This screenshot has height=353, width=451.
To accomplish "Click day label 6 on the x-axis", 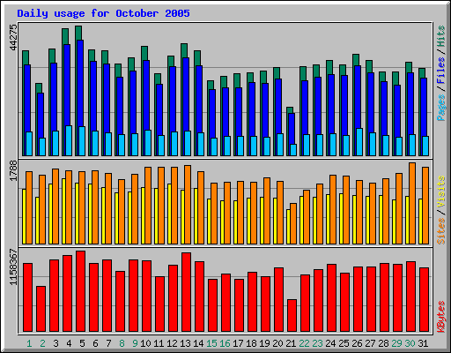I will click(x=95, y=343).
